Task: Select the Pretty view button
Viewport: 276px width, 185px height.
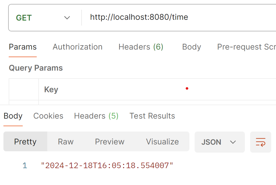Action: tap(25, 142)
